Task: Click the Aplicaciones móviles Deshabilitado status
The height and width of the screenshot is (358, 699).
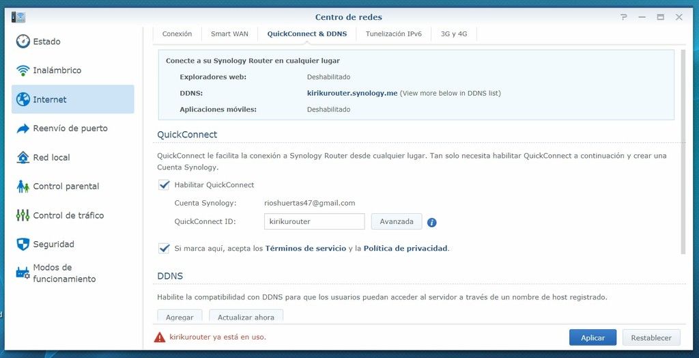Action: pyautogui.click(x=328, y=109)
